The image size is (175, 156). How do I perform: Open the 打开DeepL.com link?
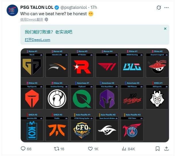click(x=37, y=40)
